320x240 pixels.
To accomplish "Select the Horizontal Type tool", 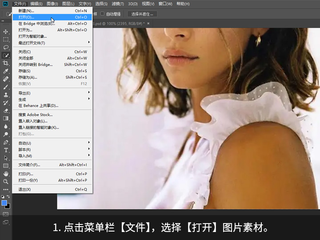I will coord(6,150).
